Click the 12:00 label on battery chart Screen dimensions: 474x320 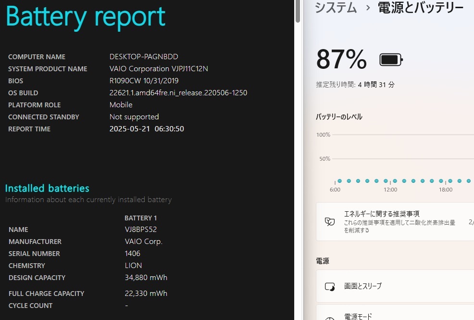click(x=390, y=190)
